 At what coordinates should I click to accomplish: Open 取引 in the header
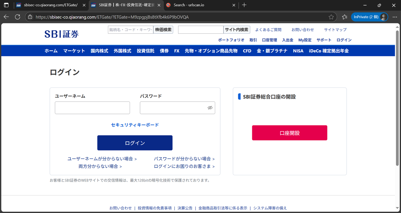tap(253, 40)
